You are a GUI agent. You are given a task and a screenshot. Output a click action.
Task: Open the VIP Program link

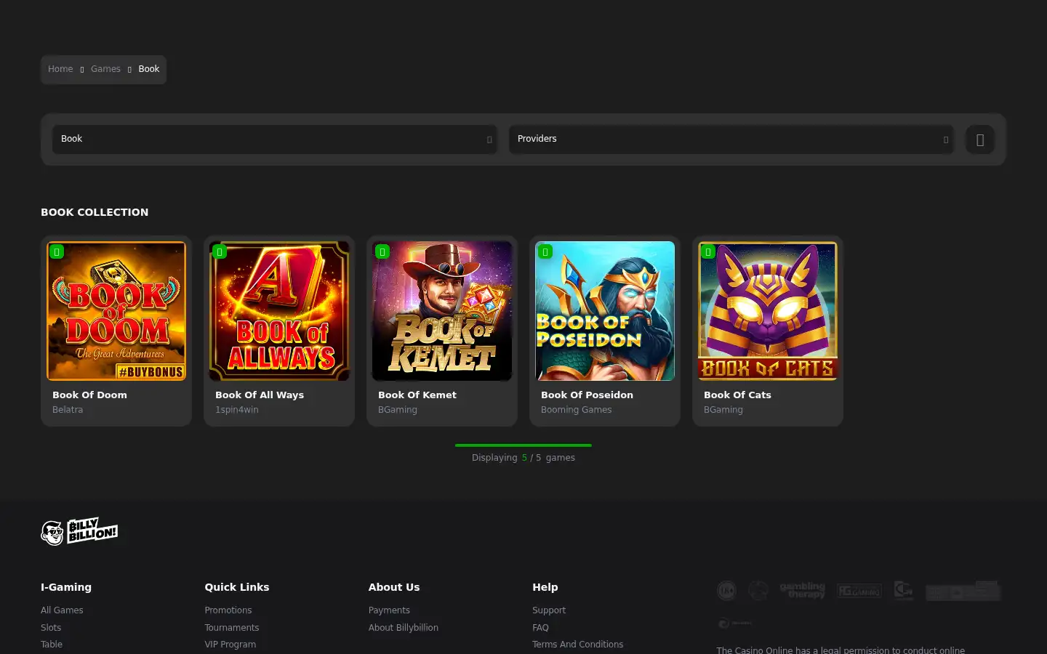point(230,645)
